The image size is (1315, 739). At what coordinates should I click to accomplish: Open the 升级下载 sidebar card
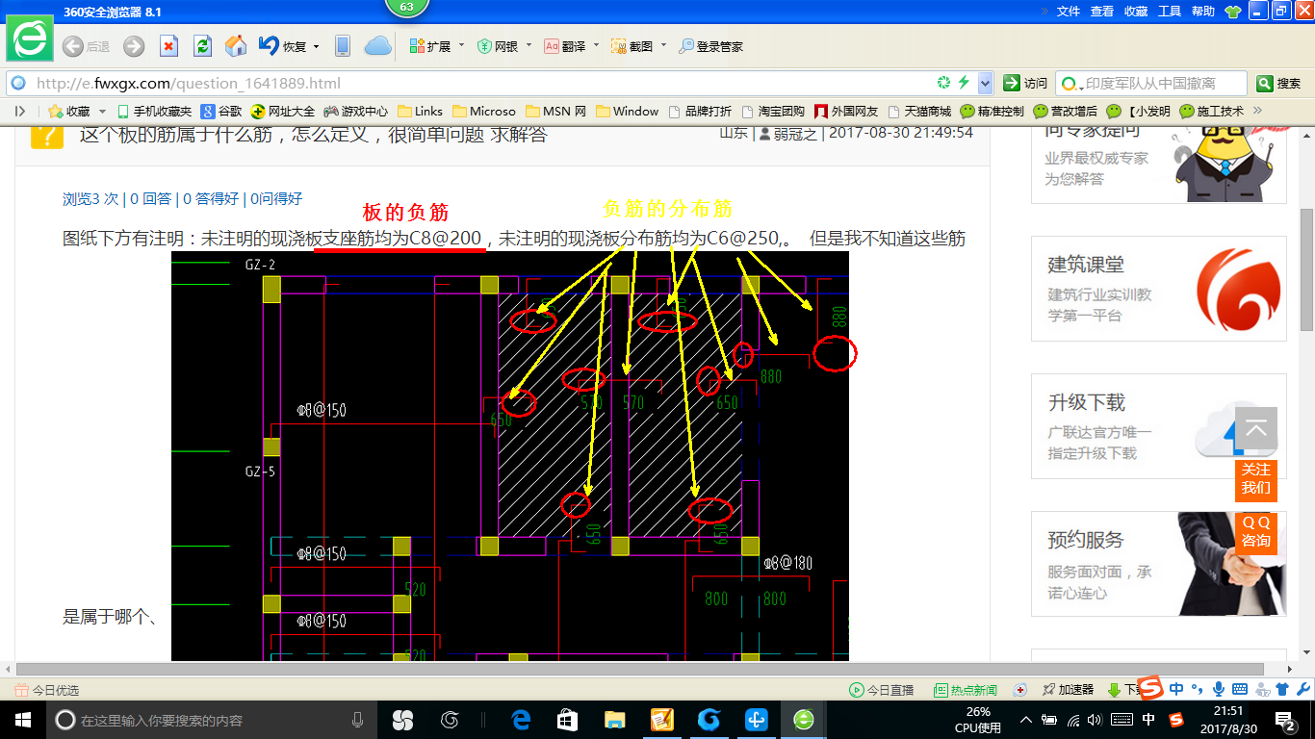click(1159, 426)
